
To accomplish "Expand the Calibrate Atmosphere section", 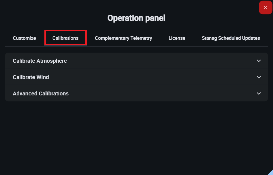I will (x=136, y=61).
